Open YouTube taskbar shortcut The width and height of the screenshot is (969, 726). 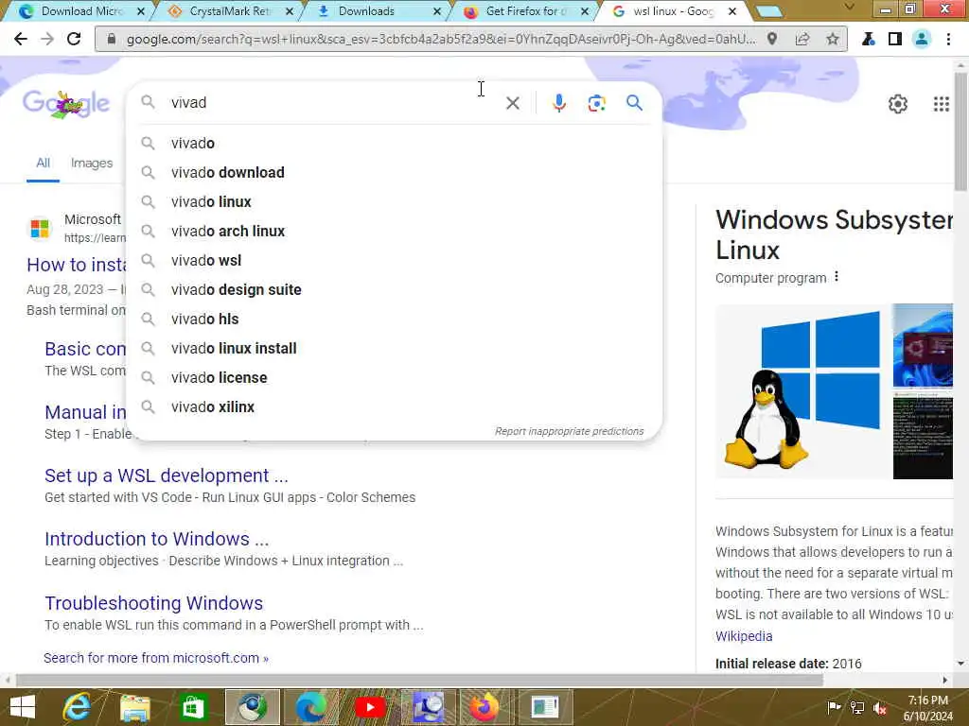370,707
